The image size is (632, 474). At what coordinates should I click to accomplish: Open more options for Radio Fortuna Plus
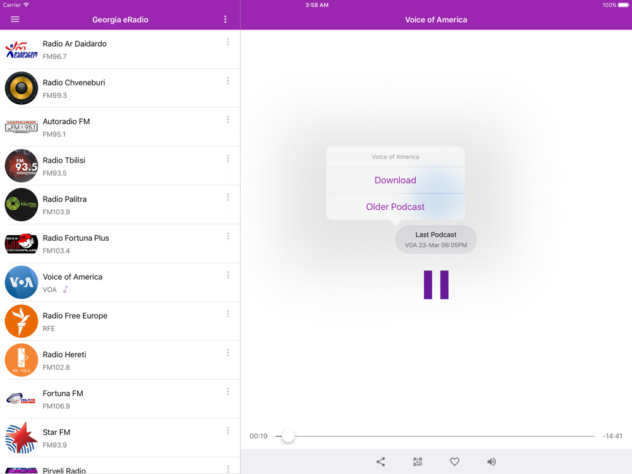pyautogui.click(x=228, y=236)
